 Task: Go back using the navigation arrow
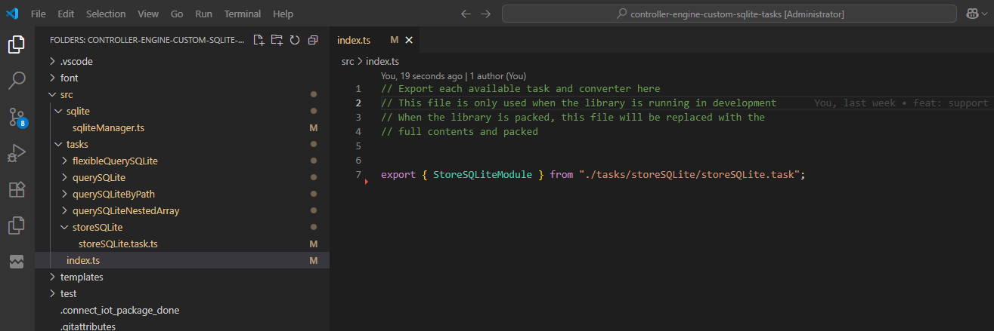[466, 14]
